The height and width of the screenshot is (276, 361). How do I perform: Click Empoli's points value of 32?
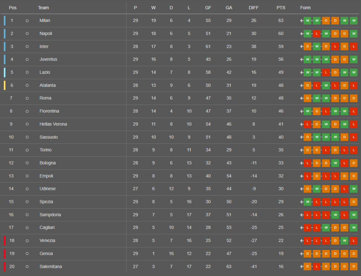click(280, 176)
